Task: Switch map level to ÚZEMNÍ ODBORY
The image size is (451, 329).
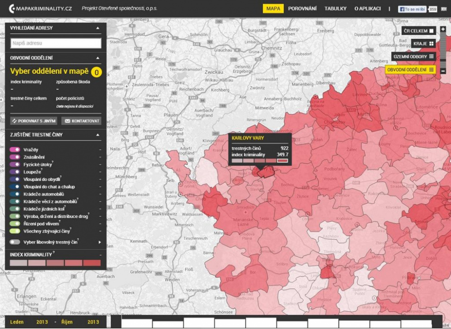Action: [x=414, y=57]
